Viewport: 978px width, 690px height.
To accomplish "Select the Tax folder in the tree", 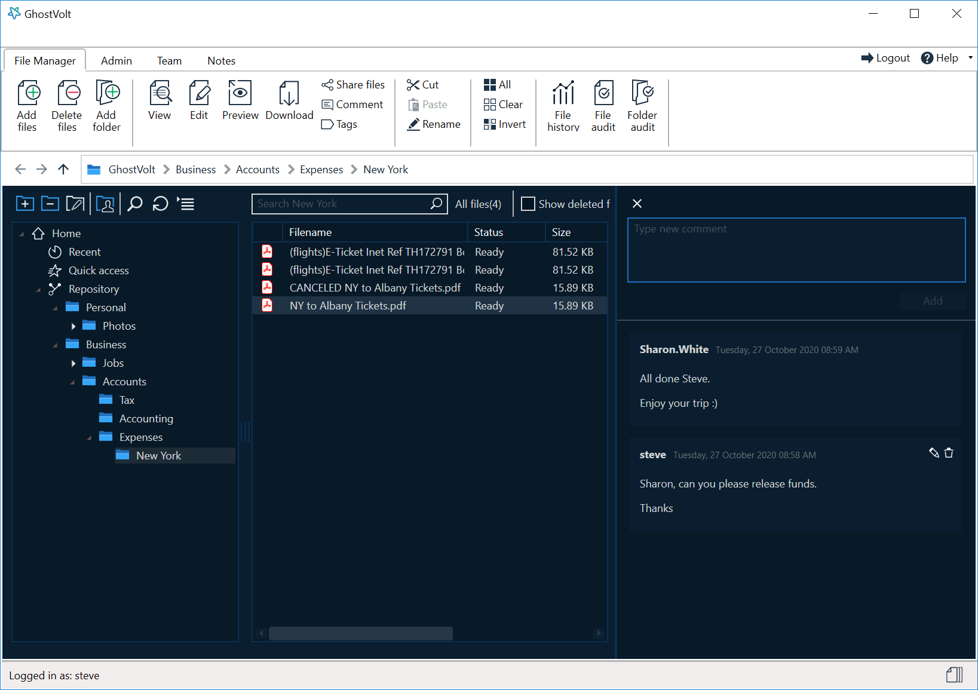I will pos(127,400).
